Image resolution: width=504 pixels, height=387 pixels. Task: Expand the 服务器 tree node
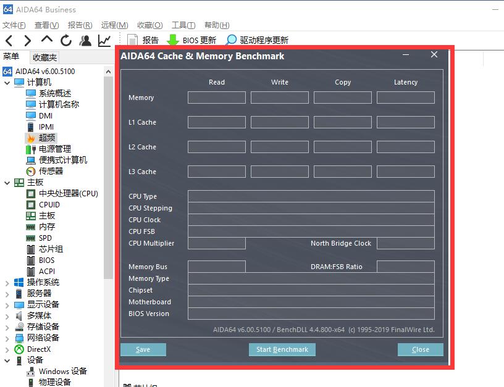coord(7,294)
